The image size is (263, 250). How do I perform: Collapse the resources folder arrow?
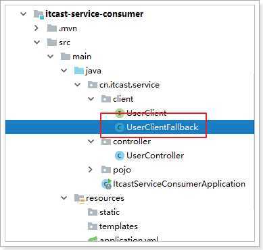tap(64, 198)
